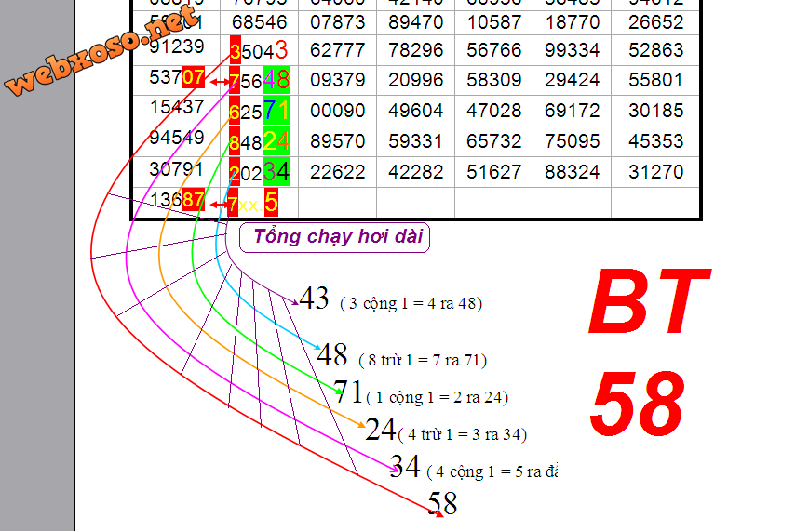Image resolution: width=809 pixels, height=531 pixels.
Task: Click the number 24 beside '4 trừ 1'
Action: coord(381,429)
